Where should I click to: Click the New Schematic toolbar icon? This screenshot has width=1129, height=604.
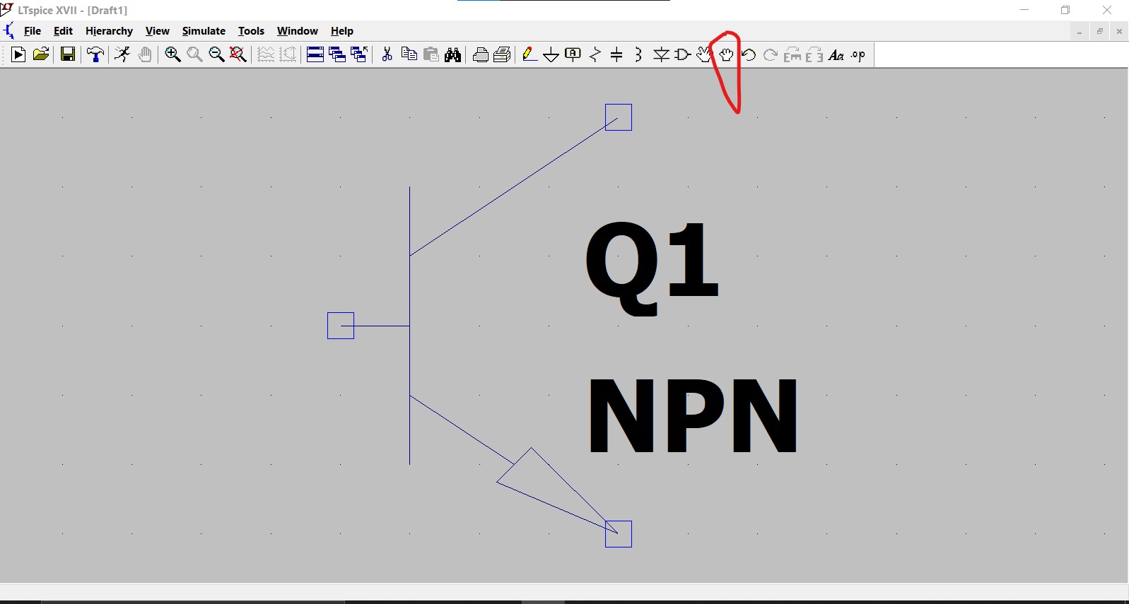pos(18,55)
